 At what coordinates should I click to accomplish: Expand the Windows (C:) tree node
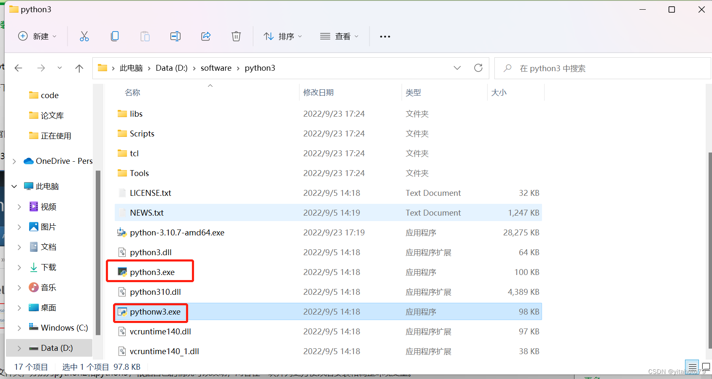tap(19, 328)
